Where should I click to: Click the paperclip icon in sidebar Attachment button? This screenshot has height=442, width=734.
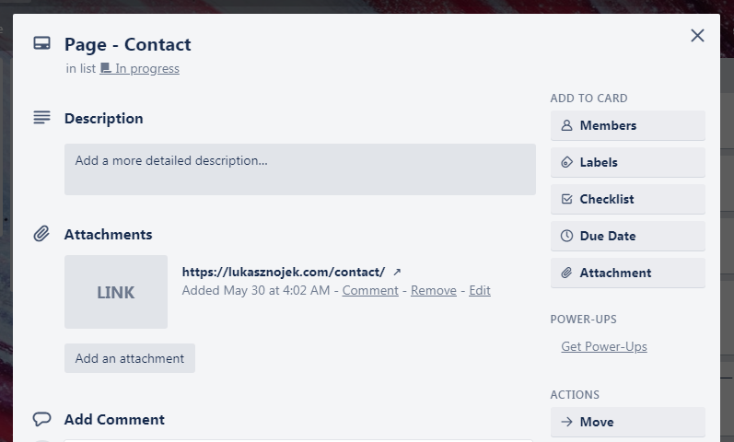(566, 273)
